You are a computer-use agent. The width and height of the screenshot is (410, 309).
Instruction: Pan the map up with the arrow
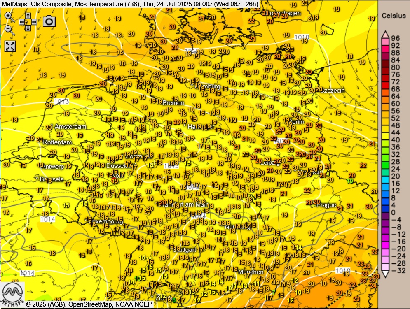pyautogui.click(x=28, y=15)
